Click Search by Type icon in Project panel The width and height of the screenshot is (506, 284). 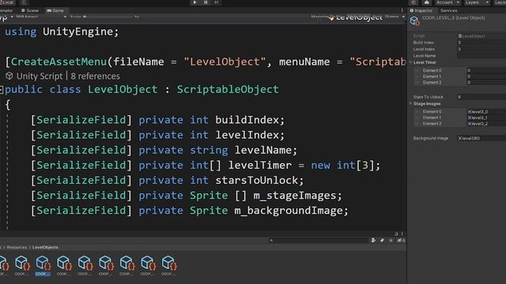pyautogui.click(x=373, y=240)
